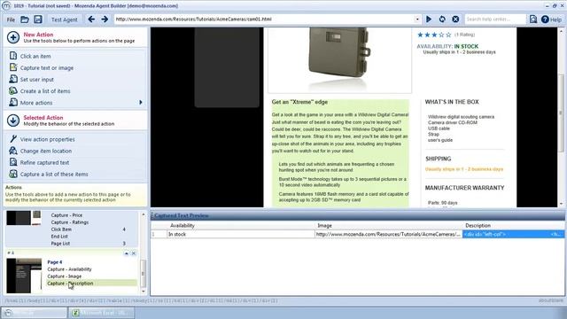567x319 pixels.
Task: Go back with the left arrow
Action: pos(91,19)
